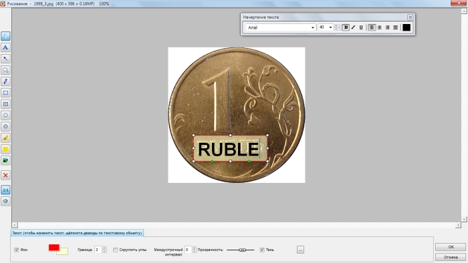Screen dimensions: 468x263
Task: Select the text tool with letter A
Action: (5, 47)
